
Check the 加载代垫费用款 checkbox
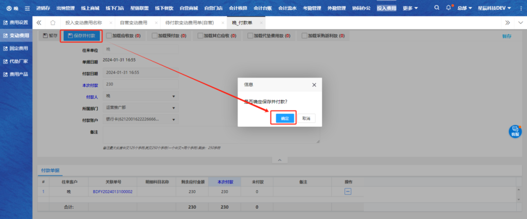(x=250, y=36)
